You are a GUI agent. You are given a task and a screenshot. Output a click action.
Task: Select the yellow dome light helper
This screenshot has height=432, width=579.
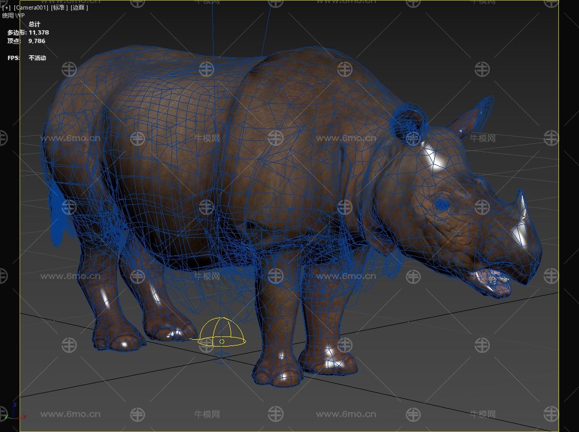(x=222, y=333)
